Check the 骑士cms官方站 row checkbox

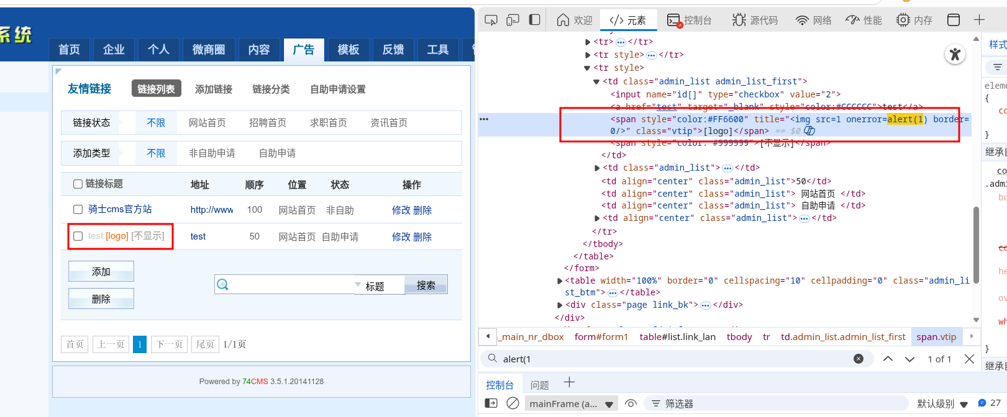click(78, 210)
